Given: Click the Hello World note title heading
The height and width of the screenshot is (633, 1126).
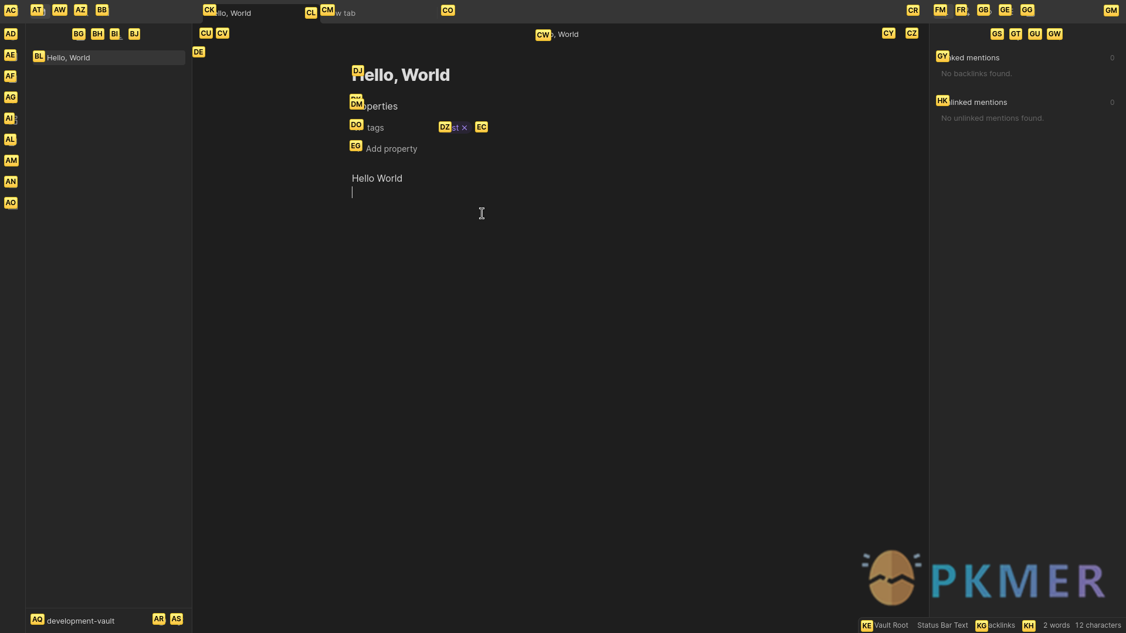Looking at the screenshot, I should point(401,74).
